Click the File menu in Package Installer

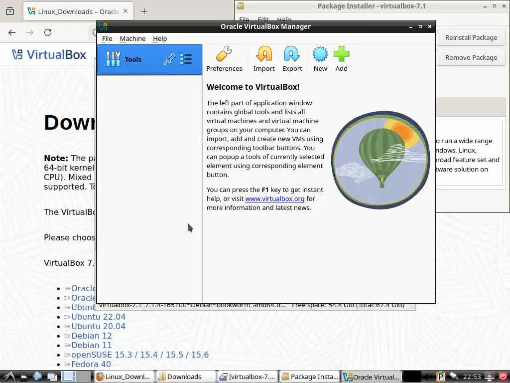pyautogui.click(x=244, y=19)
